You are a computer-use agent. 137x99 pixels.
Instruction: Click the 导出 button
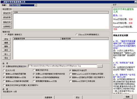tap(6, 58)
